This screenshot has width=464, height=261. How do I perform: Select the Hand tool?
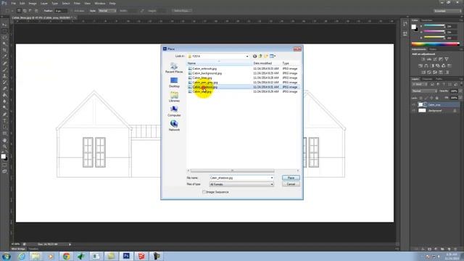pos(4,140)
